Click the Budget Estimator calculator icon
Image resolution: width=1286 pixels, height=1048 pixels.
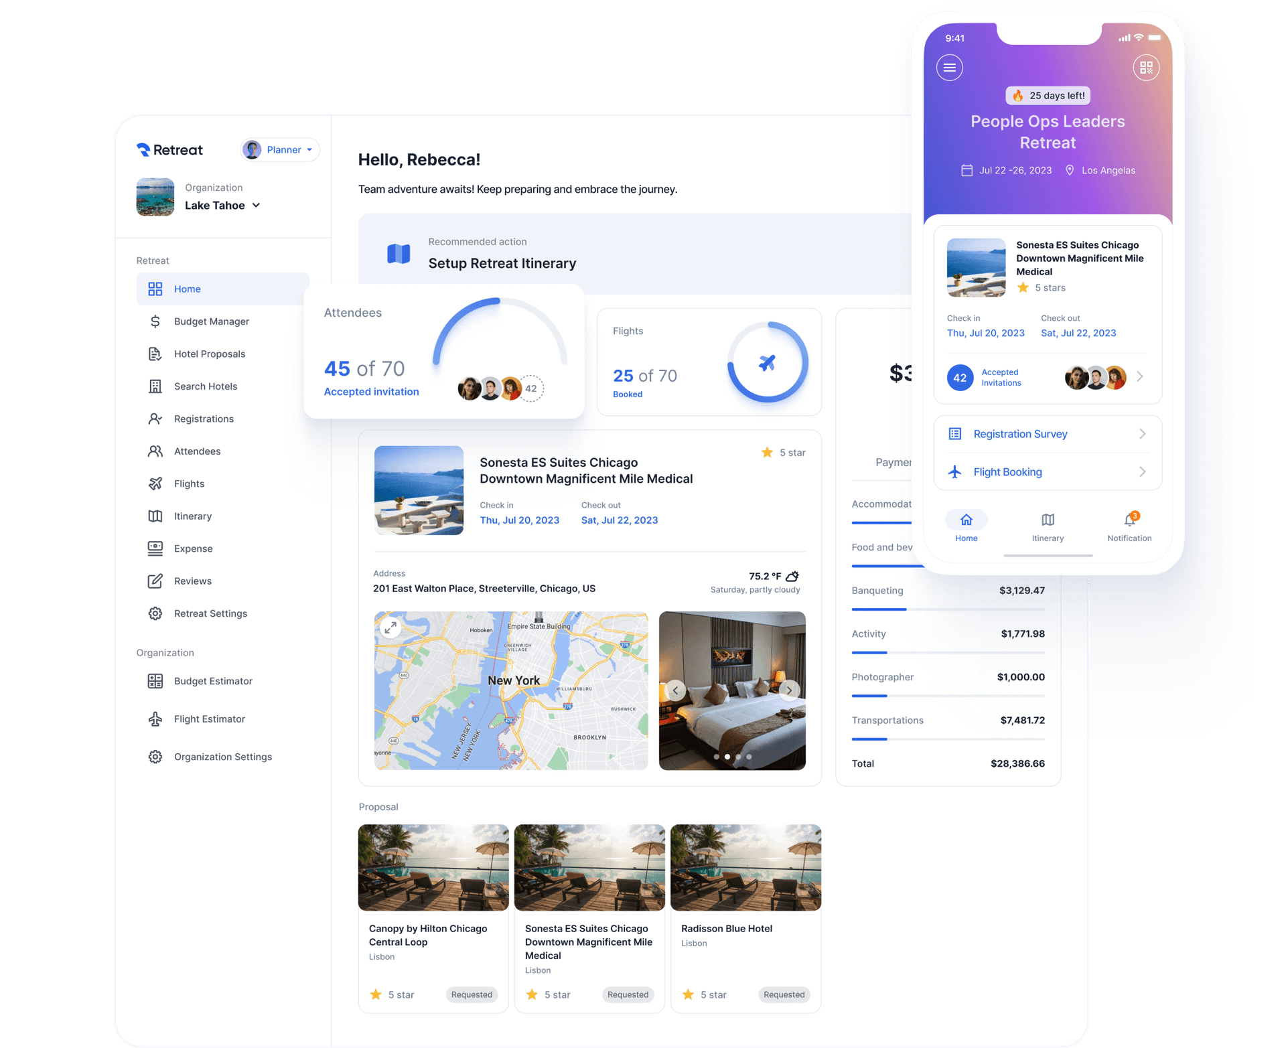click(155, 681)
